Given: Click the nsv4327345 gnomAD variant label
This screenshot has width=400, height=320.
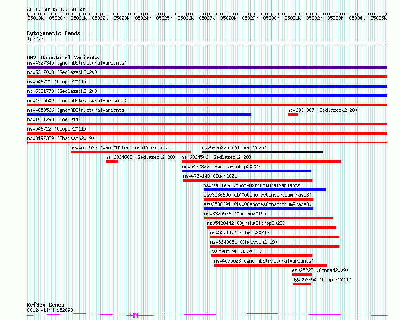Looking at the screenshot, I should pyautogui.click(x=77, y=63).
